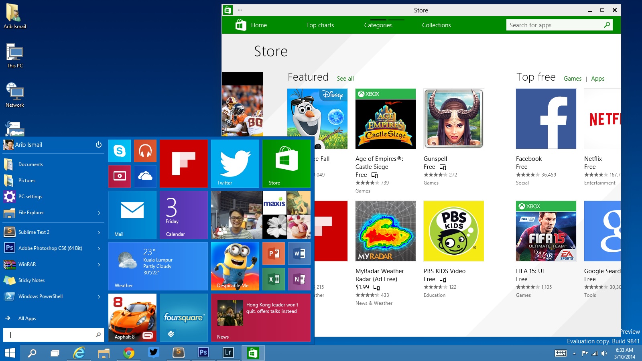Open the Skype tile in Start menu

(120, 151)
